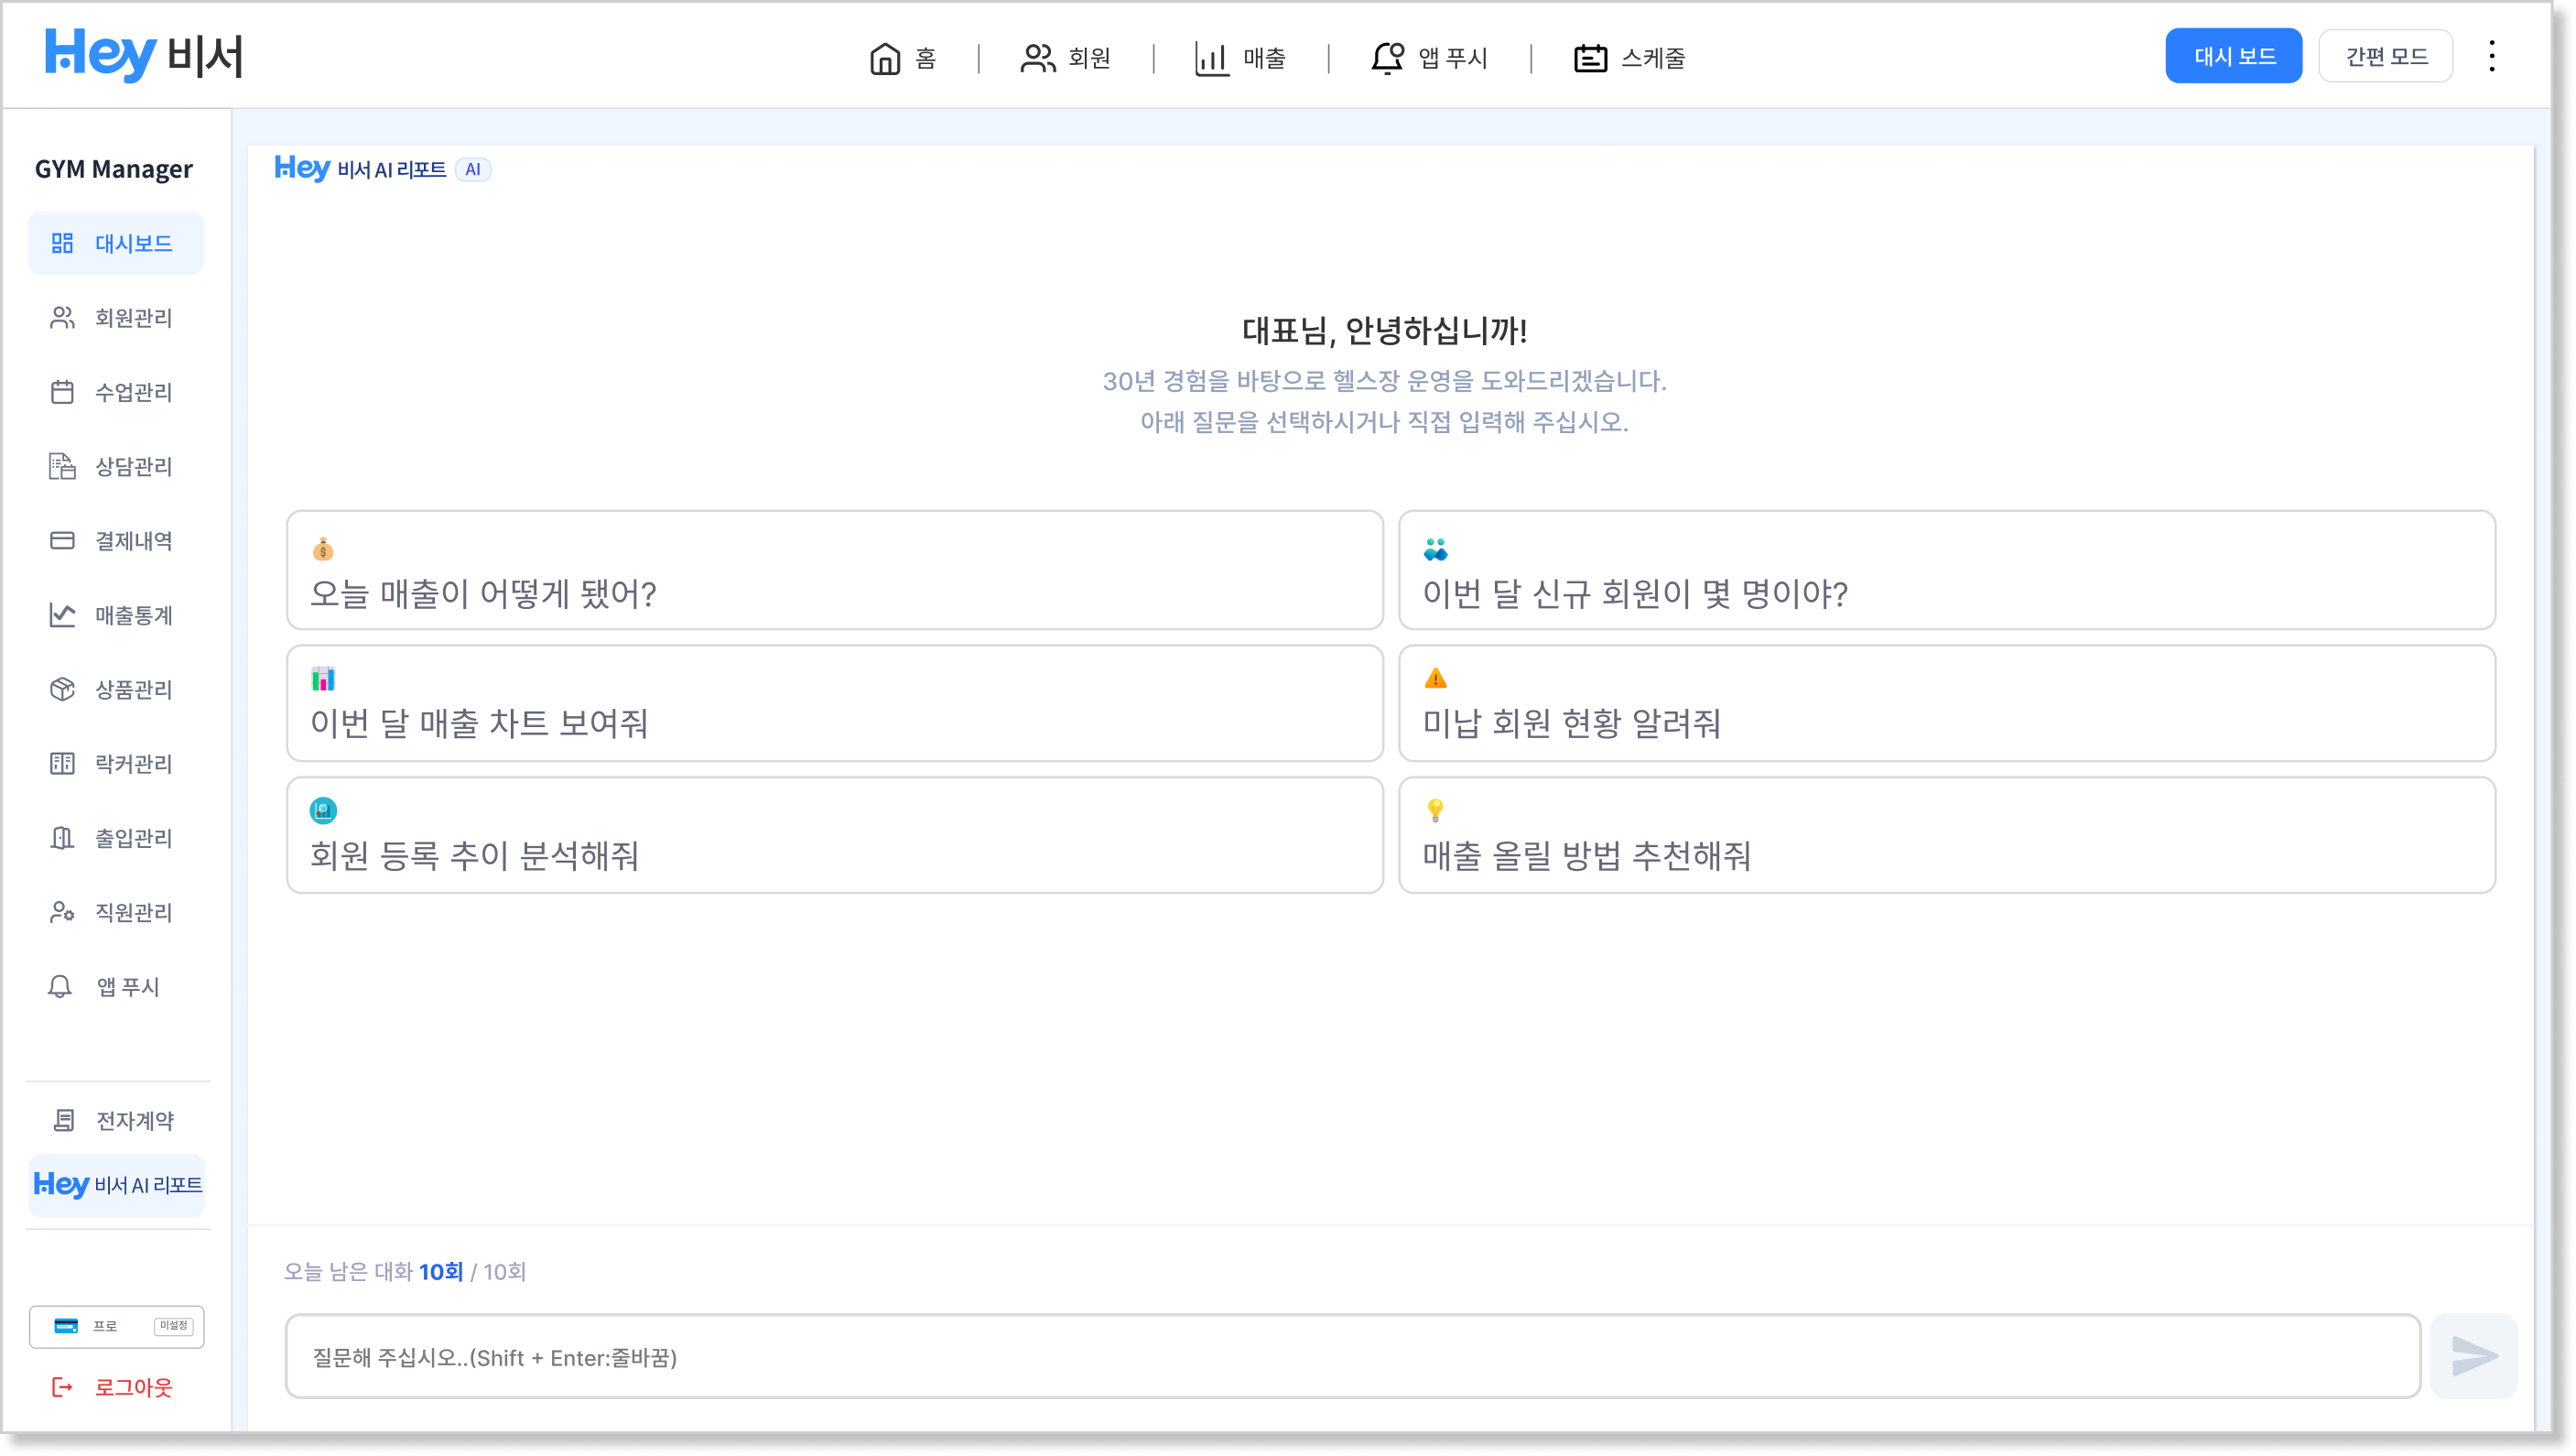Click the 'GYM Manager' sidebar title
Screen dimensions: 2576x1456
(113, 169)
